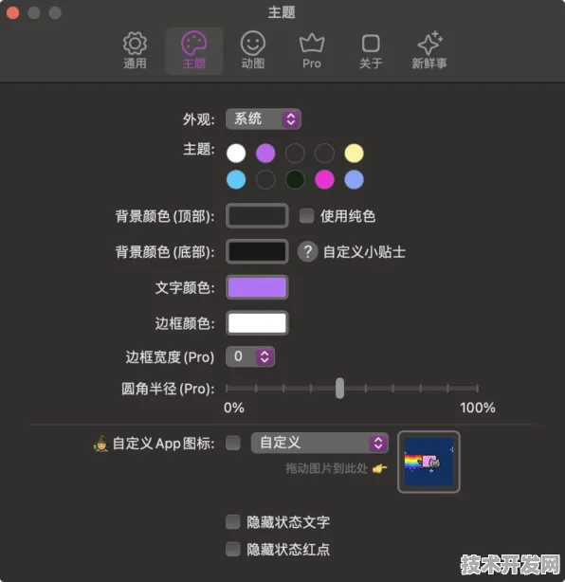Screen dimensions: 565x582
Task: Open the 关于 about tab
Action: 371,50
